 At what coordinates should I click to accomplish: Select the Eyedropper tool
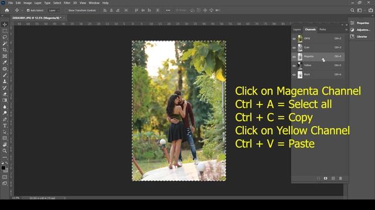click(x=5, y=62)
